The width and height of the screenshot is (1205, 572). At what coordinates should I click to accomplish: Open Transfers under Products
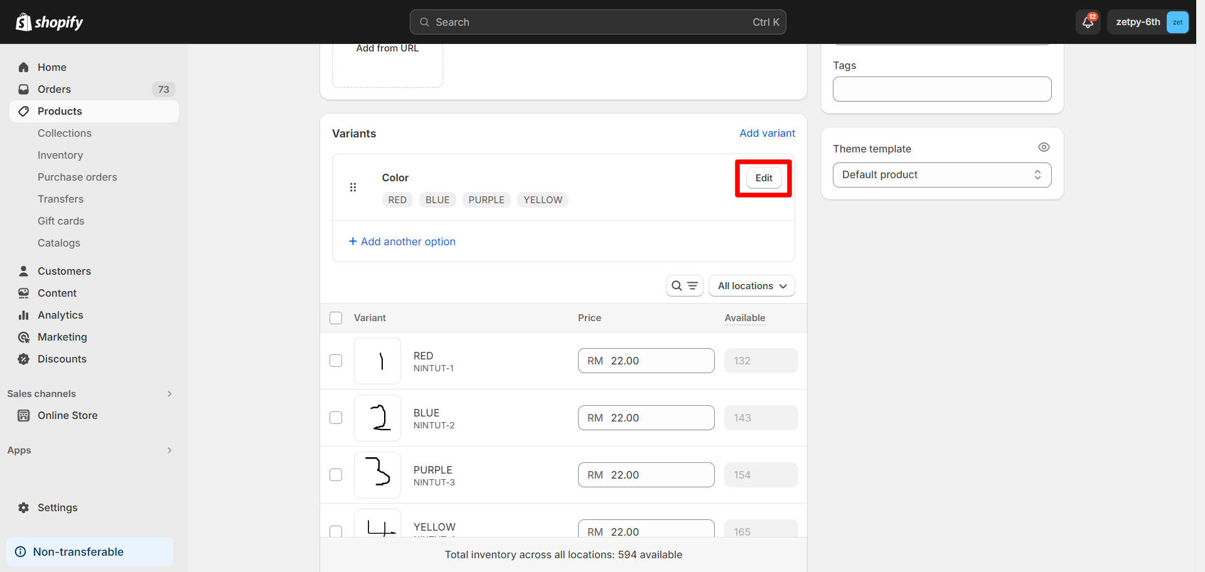coord(60,199)
